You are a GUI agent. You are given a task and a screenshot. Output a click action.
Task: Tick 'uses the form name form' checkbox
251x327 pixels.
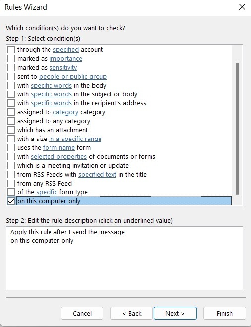click(11, 147)
